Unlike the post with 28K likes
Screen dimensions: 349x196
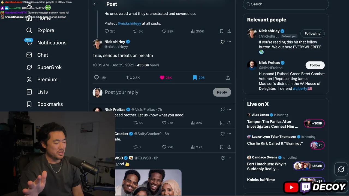tap(162, 78)
